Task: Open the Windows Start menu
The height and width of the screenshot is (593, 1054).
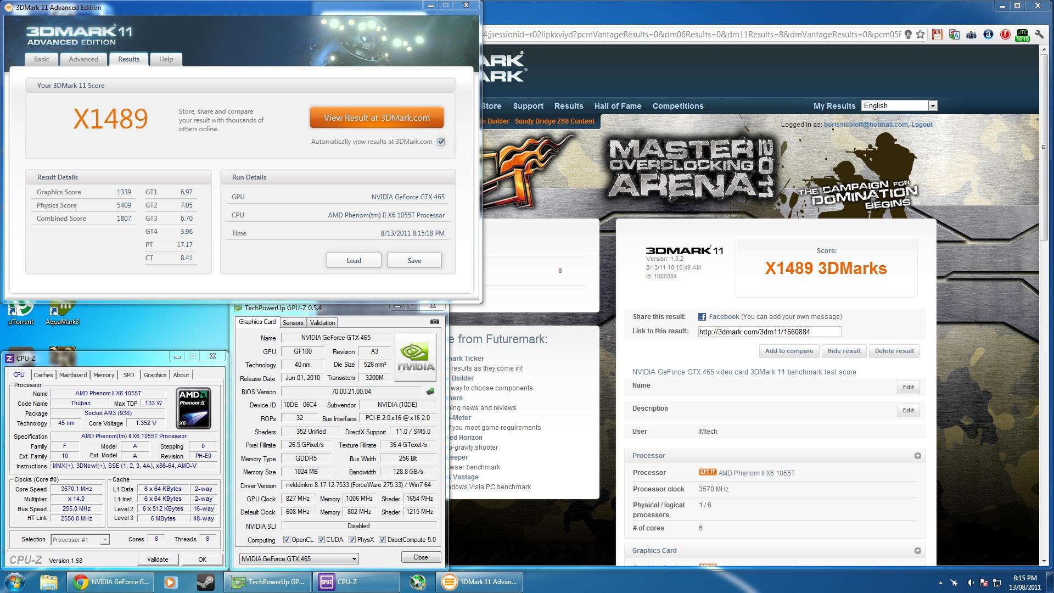Action: (x=15, y=581)
